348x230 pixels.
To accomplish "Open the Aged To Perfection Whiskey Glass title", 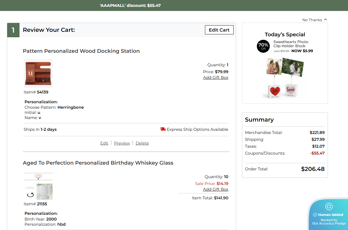I will (98, 163).
